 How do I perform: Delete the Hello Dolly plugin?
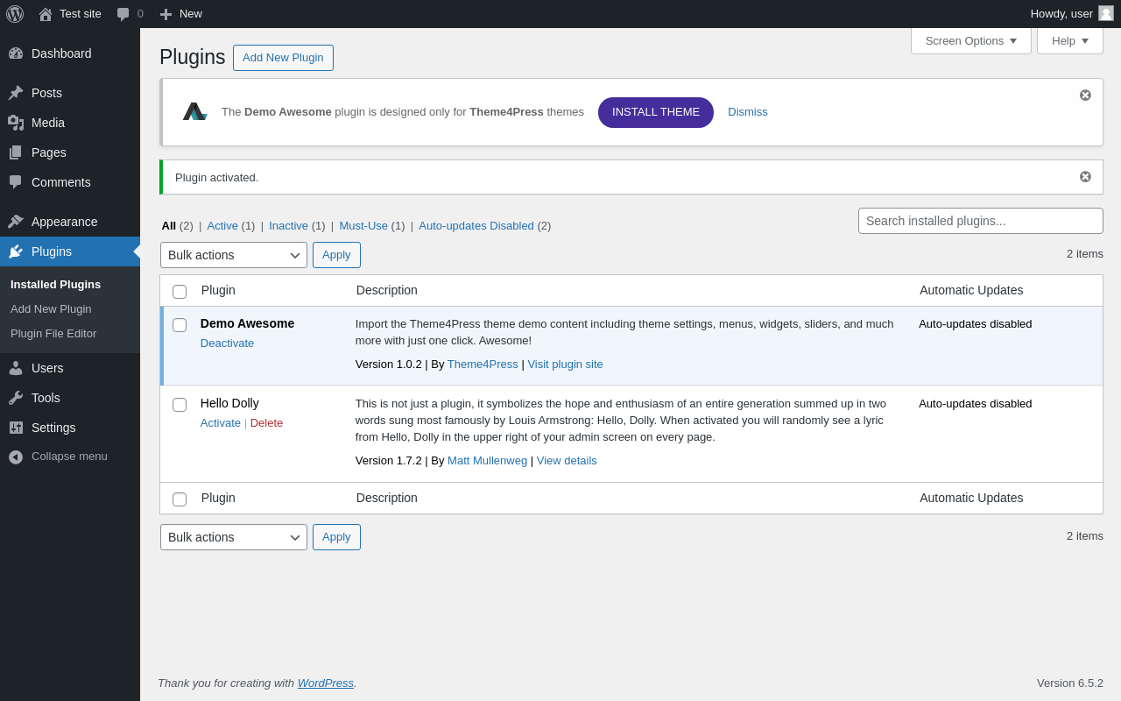coord(267,422)
